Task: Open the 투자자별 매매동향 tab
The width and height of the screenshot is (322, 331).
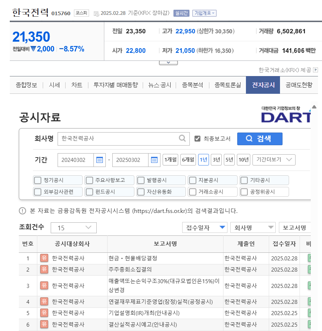Action: pos(116,85)
